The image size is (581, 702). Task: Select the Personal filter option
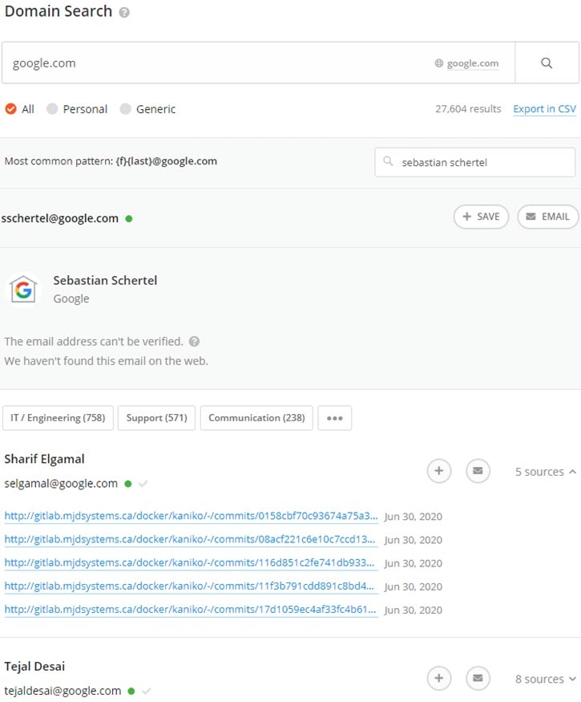pos(52,109)
